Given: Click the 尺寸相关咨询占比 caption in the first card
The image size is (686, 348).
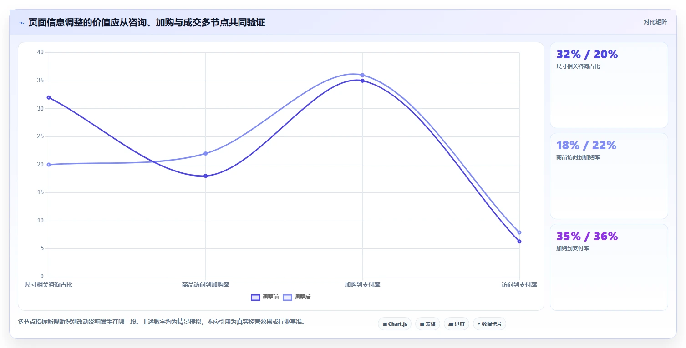Looking at the screenshot, I should pyautogui.click(x=578, y=66).
